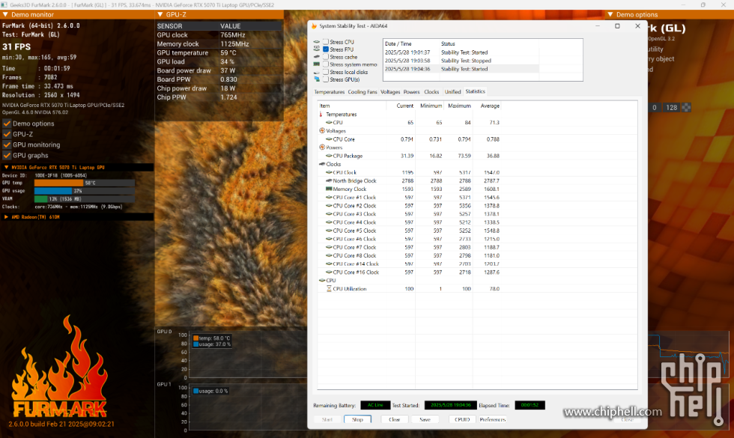Click the disk icon beside Stress local disks
734x438 pixels.
[317, 72]
